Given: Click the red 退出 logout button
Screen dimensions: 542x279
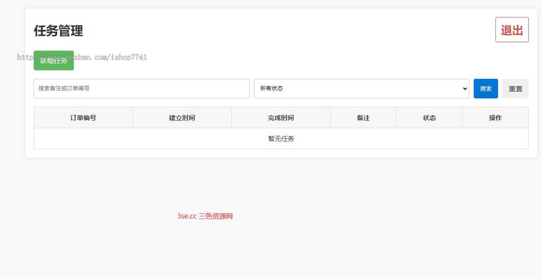Looking at the screenshot, I should click(x=512, y=30).
